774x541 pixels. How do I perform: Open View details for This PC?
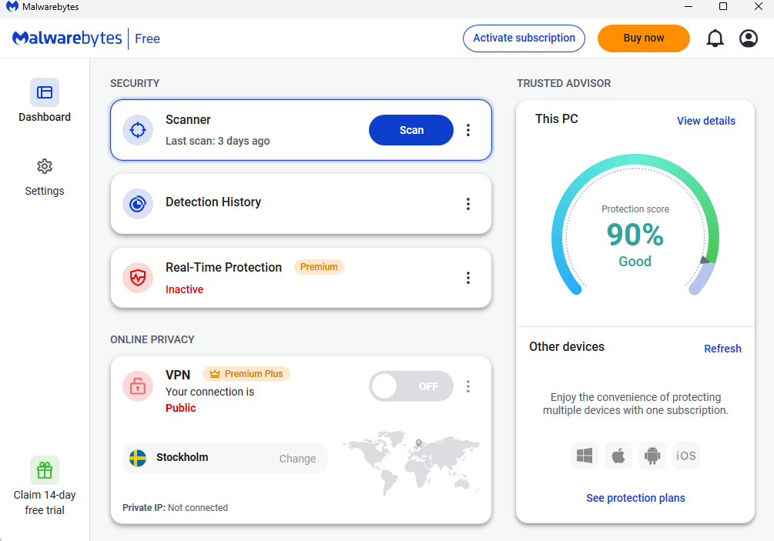(705, 121)
